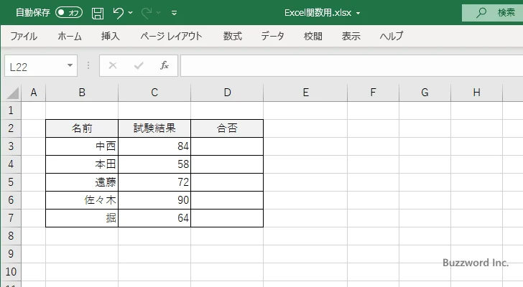Select row 3 header
The height and width of the screenshot is (287, 523).
11,146
